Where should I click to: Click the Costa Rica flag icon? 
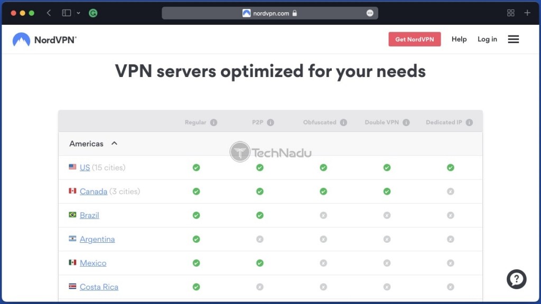click(x=72, y=286)
